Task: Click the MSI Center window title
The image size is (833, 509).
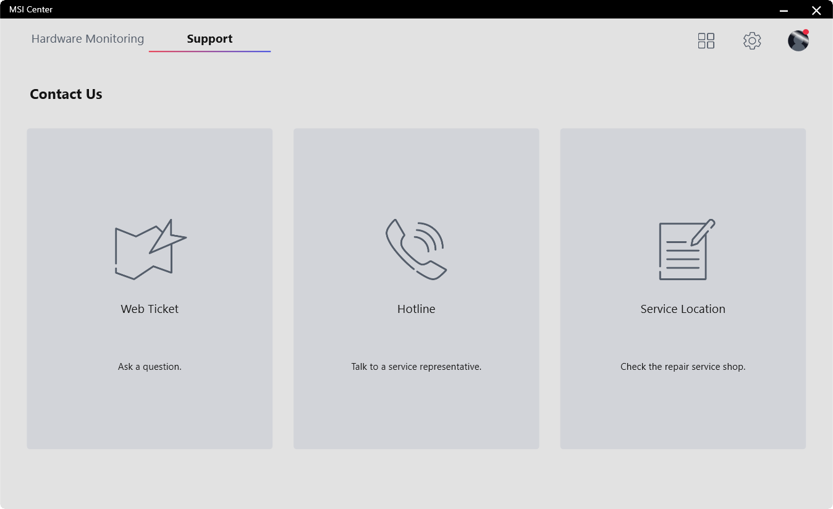Action: [31, 9]
